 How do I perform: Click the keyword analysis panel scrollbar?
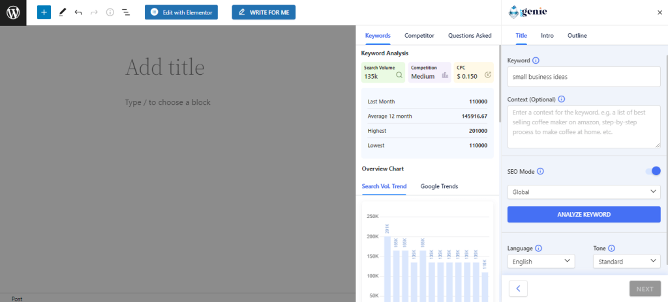[500, 83]
